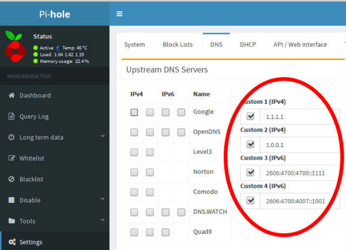Click the Whitelist edit icon
346x250 pixels.
(x=11, y=158)
